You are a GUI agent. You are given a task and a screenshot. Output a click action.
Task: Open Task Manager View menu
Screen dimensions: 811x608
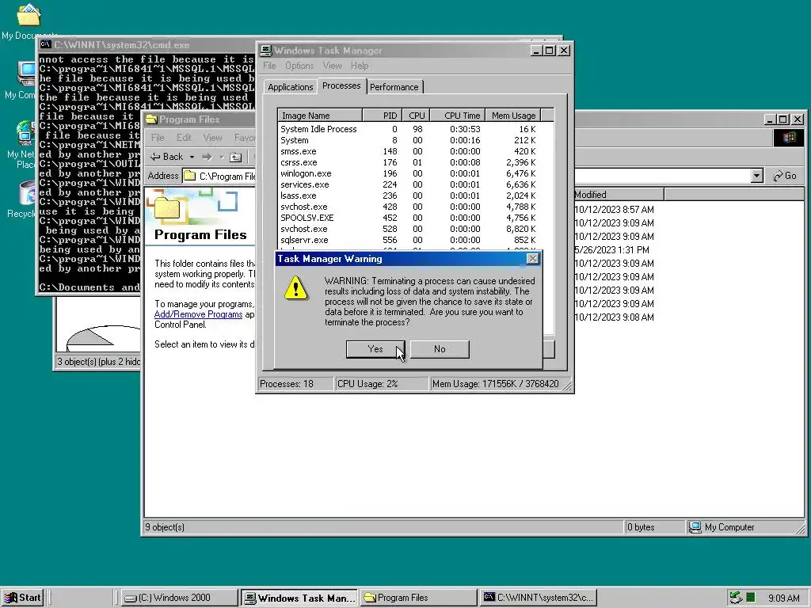[x=332, y=66]
